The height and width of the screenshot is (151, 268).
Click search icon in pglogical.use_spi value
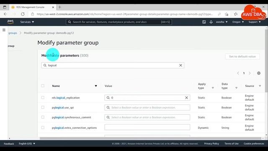pos(108,107)
